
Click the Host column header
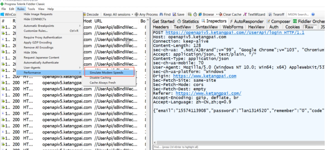pyautogui.click(x=88, y=21)
